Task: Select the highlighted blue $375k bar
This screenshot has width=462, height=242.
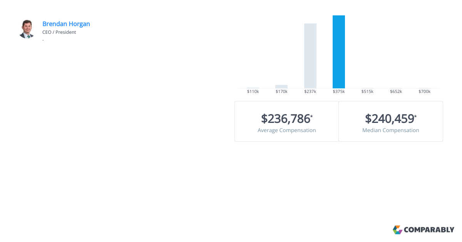Action: coord(339,52)
